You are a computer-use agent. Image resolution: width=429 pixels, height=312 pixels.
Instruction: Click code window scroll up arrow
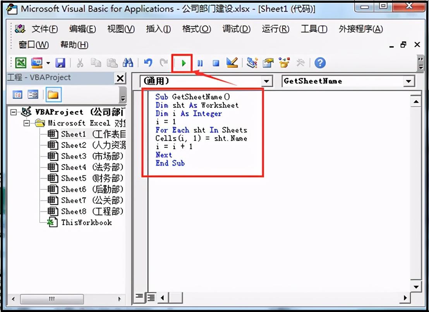[x=416, y=102]
